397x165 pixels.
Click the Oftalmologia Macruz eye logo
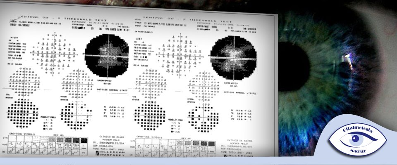(357, 138)
